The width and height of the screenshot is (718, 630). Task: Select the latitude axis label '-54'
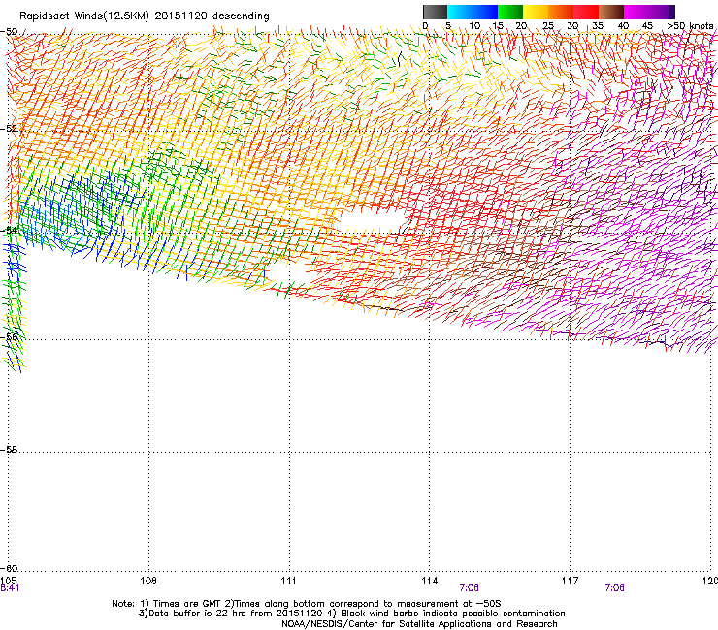[x=9, y=230]
